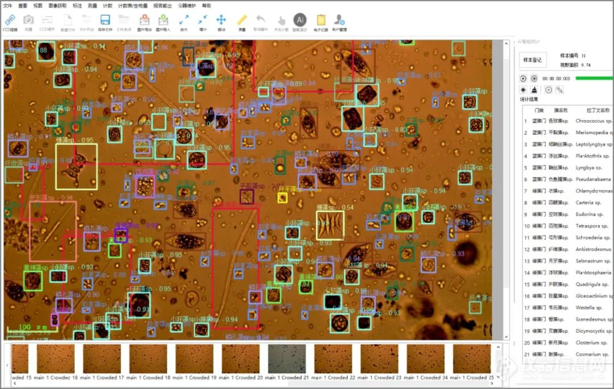Click the 样本登记 button

click(533, 60)
